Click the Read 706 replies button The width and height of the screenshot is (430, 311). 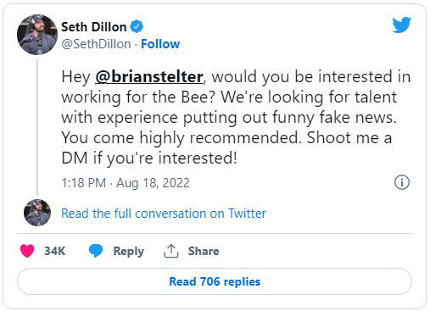pyautogui.click(x=215, y=281)
